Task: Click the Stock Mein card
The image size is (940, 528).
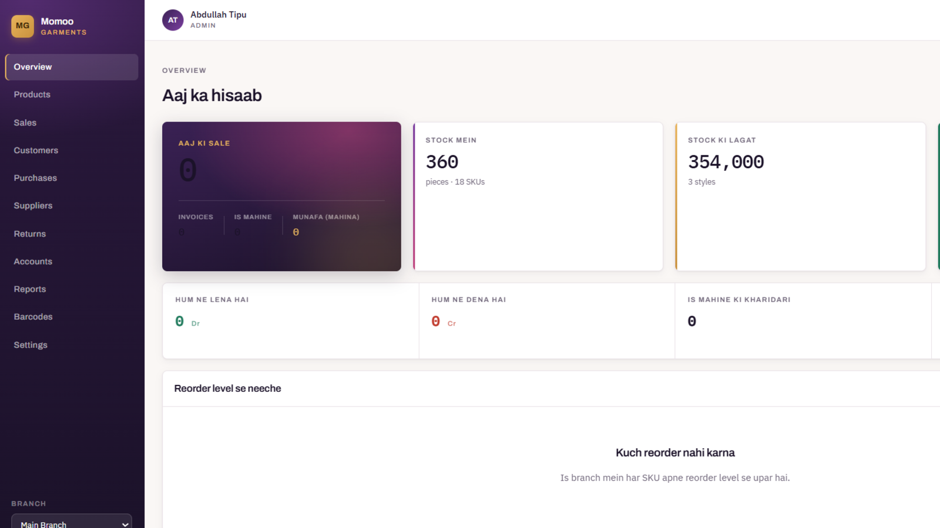Action: click(538, 197)
